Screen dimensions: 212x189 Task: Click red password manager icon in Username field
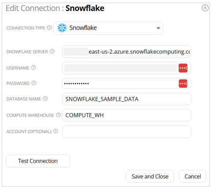tap(183, 68)
